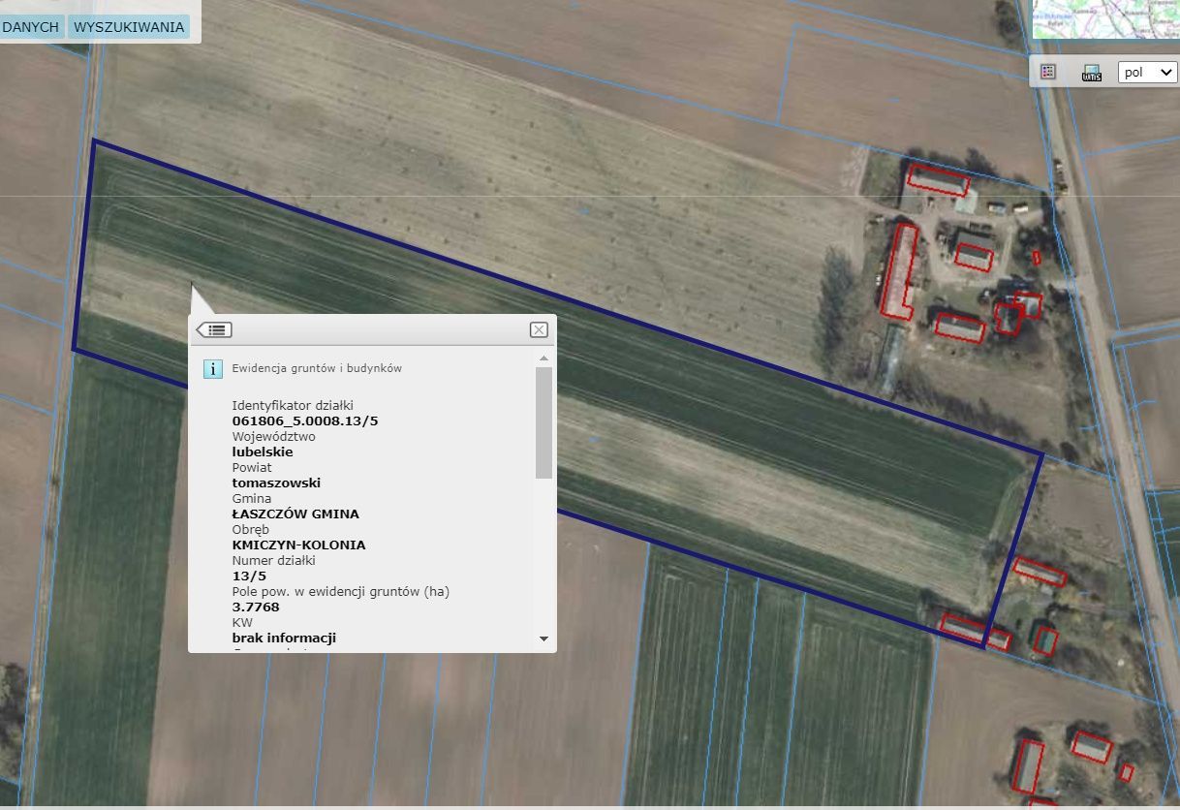Click the 'Pole pow. w ewidencji gruntów (ha)' label
The width and height of the screenshot is (1180, 810).
click(341, 591)
